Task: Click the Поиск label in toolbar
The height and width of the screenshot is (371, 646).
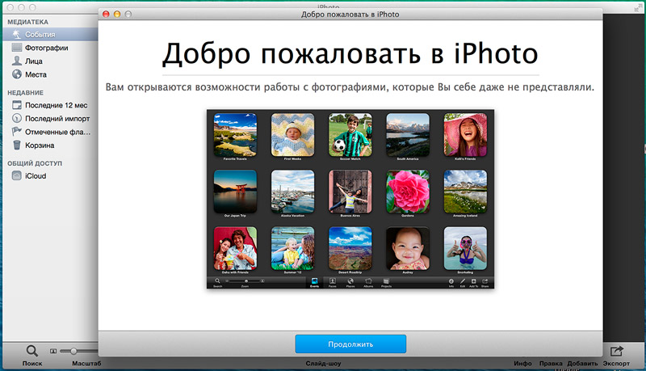Action: [x=32, y=364]
